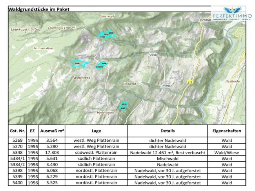Click the L16 road marker badge
Image resolution: width=255 pixels, height=191 pixels.
click(x=189, y=81)
